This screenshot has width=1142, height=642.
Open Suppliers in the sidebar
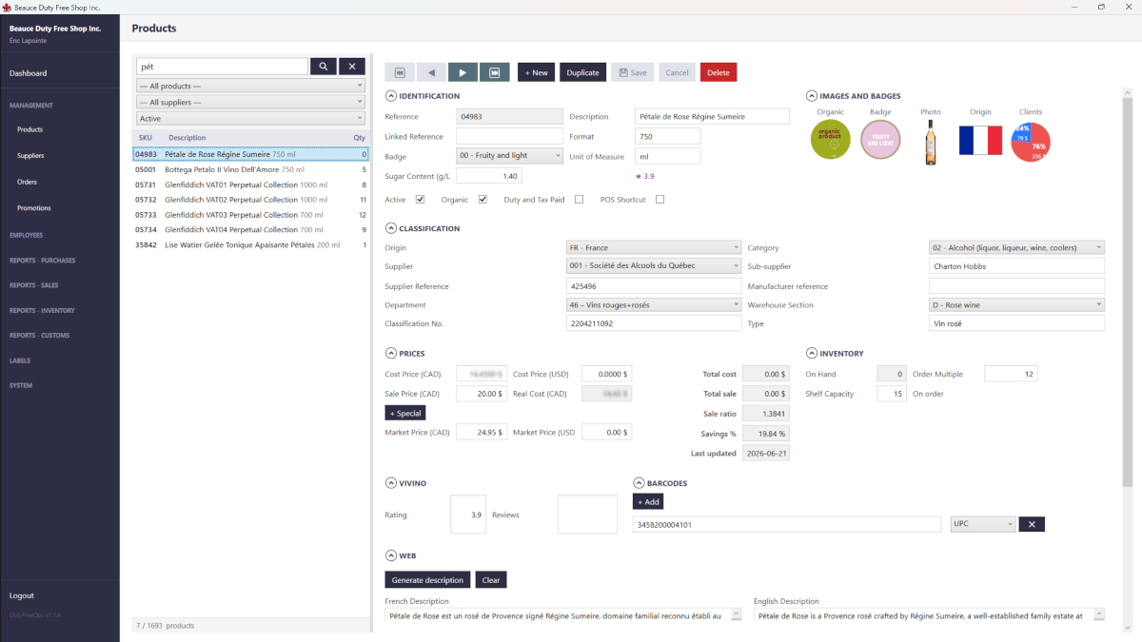point(30,155)
